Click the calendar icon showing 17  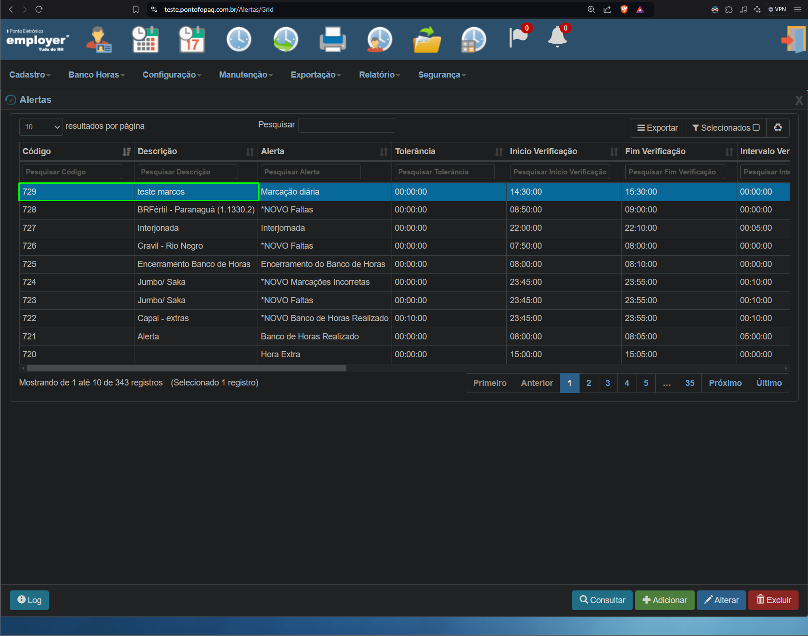(192, 39)
